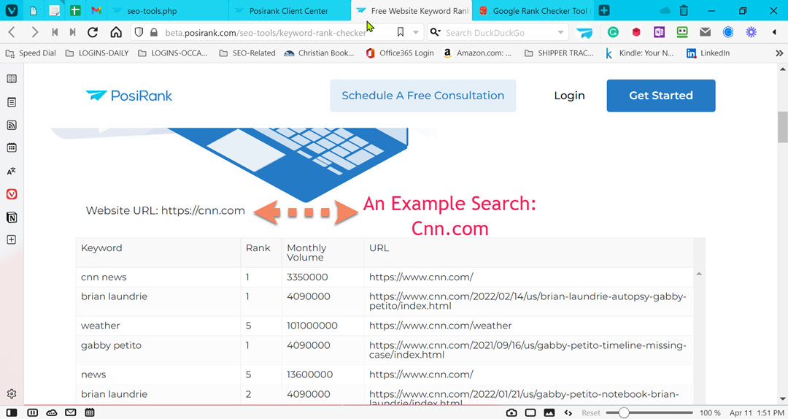Viewport: 788px width, 419px height.
Task: Open the Translate panel in the sidebar
Action: point(12,172)
